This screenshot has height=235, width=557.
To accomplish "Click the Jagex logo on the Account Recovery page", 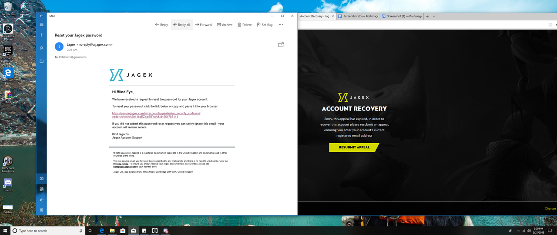I will point(353,97).
